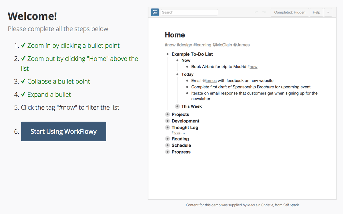Click the Today item text
This screenshot has height=214, width=343.
[188, 74]
